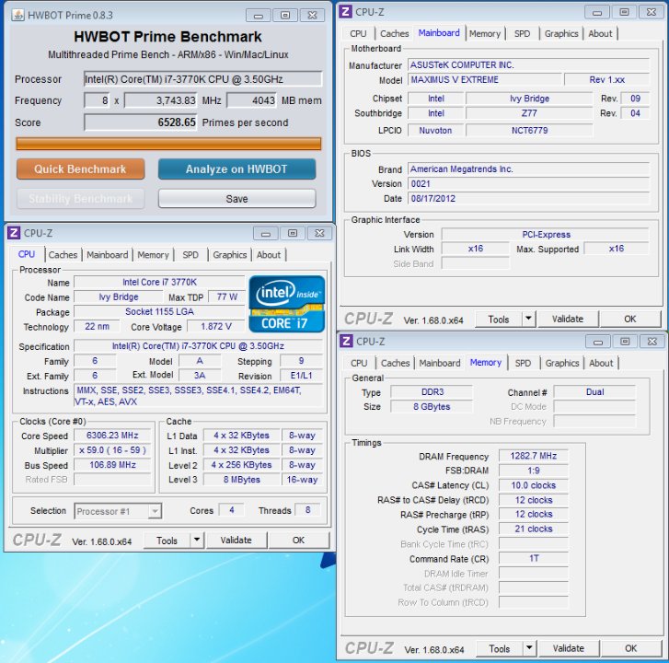Open Caches tab in the CPU window
The image size is (669, 663).
point(63,255)
